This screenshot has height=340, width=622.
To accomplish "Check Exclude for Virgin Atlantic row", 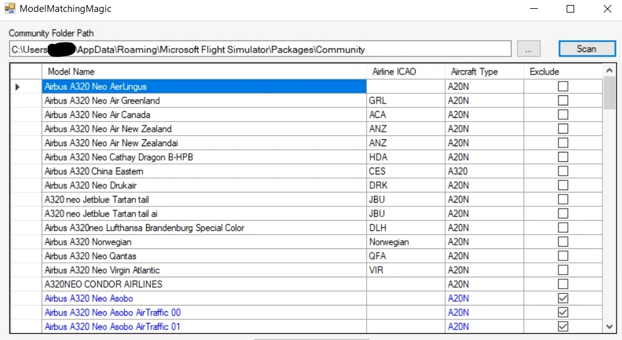I will (563, 270).
